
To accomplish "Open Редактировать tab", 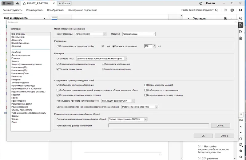I will pyautogui.click(x=35, y=10).
